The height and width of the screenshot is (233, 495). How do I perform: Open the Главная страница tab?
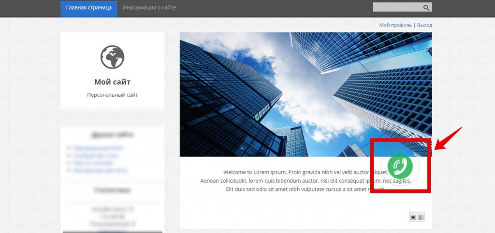tap(89, 8)
